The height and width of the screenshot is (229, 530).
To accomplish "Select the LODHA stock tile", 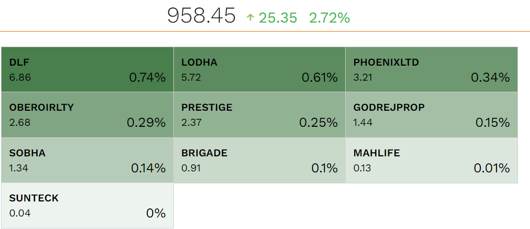I will tap(259, 70).
